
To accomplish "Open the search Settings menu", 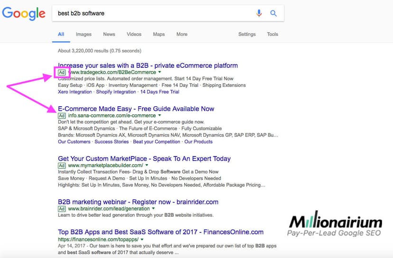I will click(247, 34).
